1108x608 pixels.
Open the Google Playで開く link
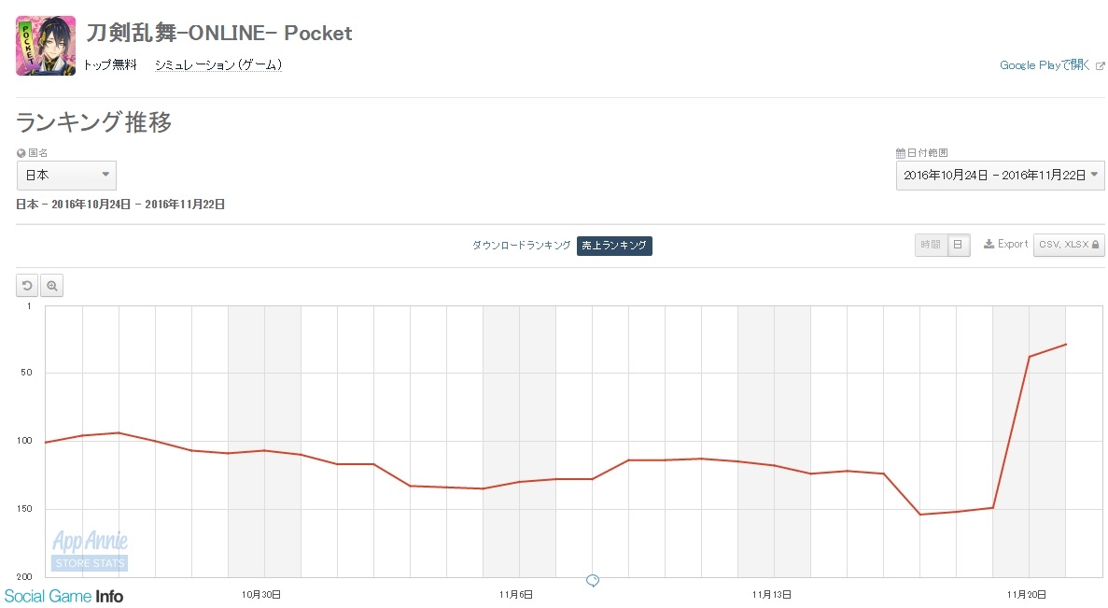click(1045, 65)
